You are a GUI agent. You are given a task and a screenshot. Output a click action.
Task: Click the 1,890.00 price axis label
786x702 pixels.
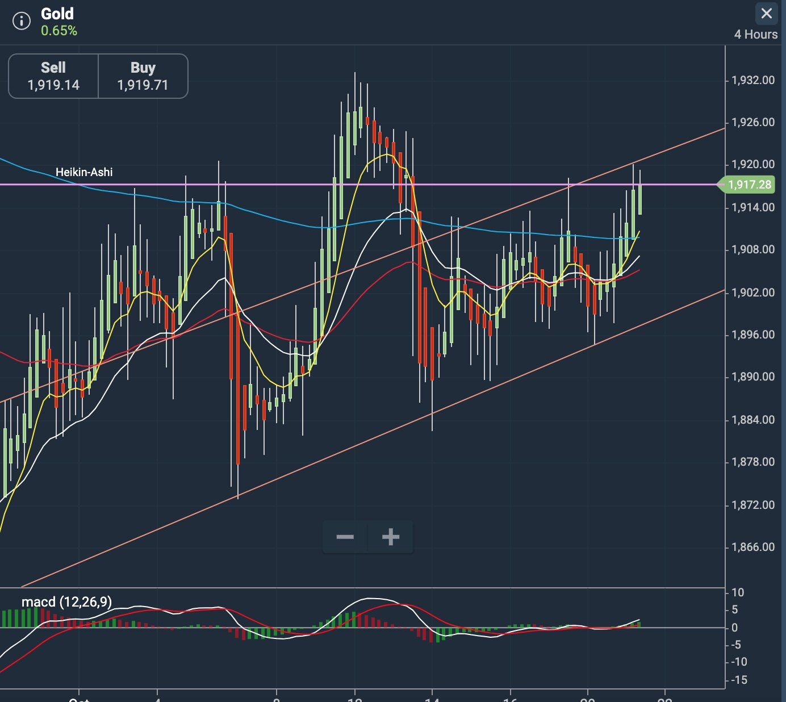(753, 377)
